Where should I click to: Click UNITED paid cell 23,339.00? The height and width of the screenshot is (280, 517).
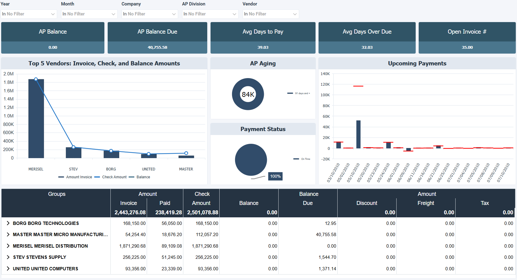pyautogui.click(x=172, y=269)
